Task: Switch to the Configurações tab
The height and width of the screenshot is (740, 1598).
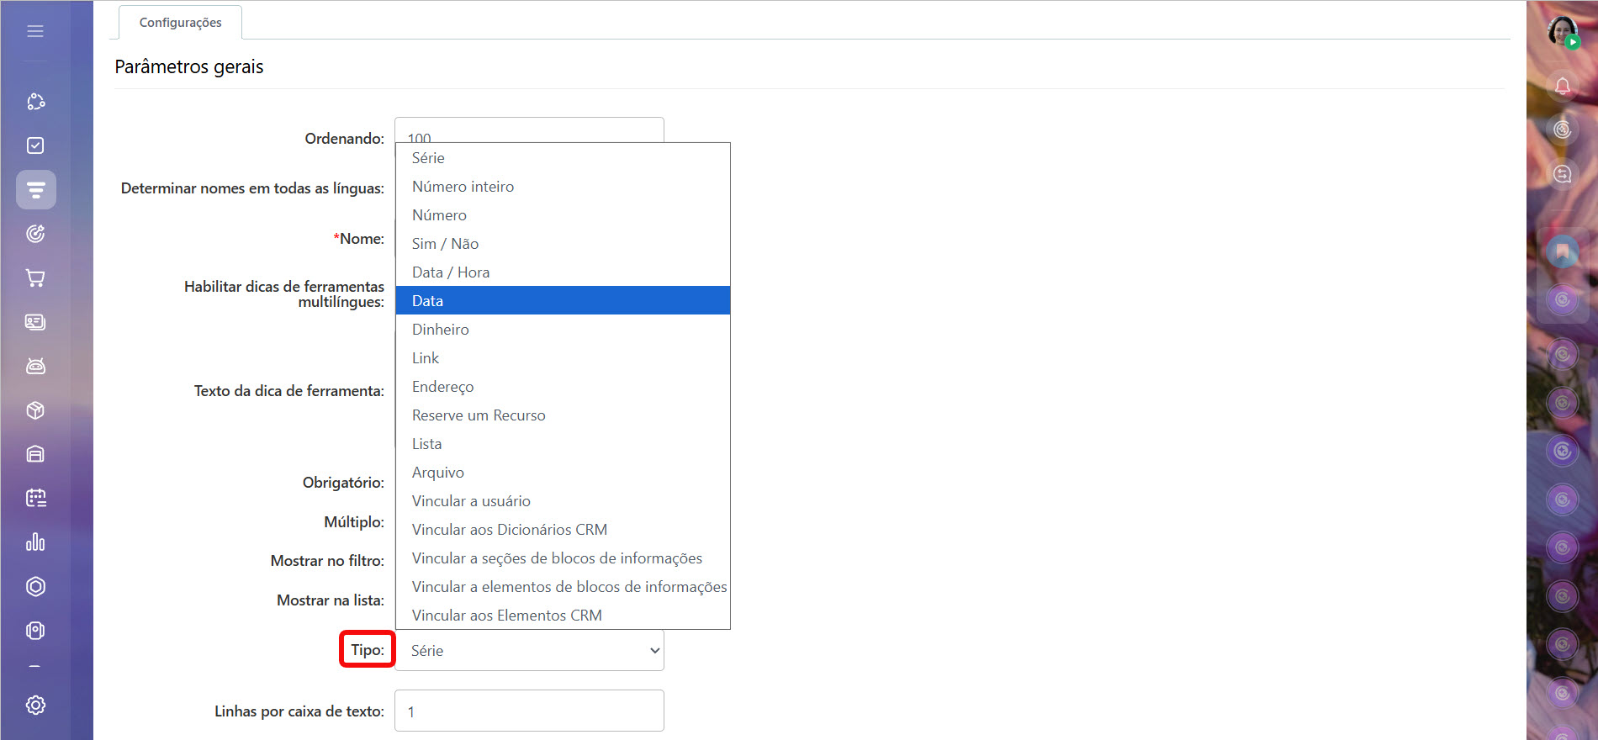Action: pos(180,23)
